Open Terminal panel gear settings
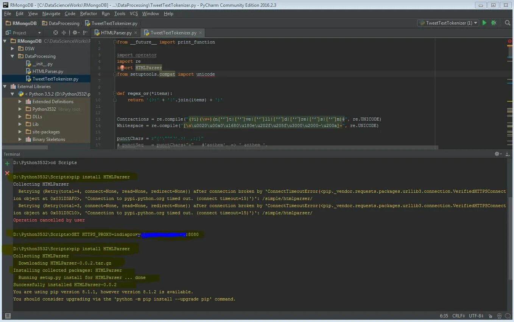The image size is (514, 322). pos(498,154)
